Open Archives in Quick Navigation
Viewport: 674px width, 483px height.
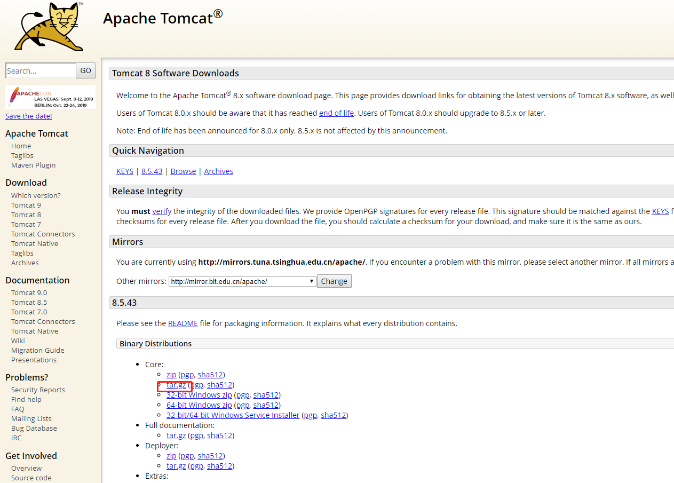219,171
